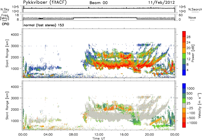202x140 pixels.
Task: Click the '18' frequency axis tick
Action: 17,15
